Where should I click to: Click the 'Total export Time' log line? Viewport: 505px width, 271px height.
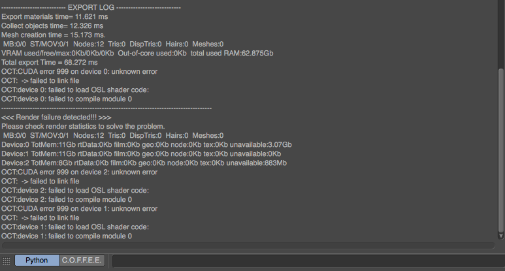(44, 62)
